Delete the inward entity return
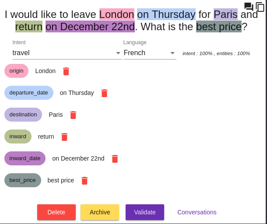 pos(64,137)
